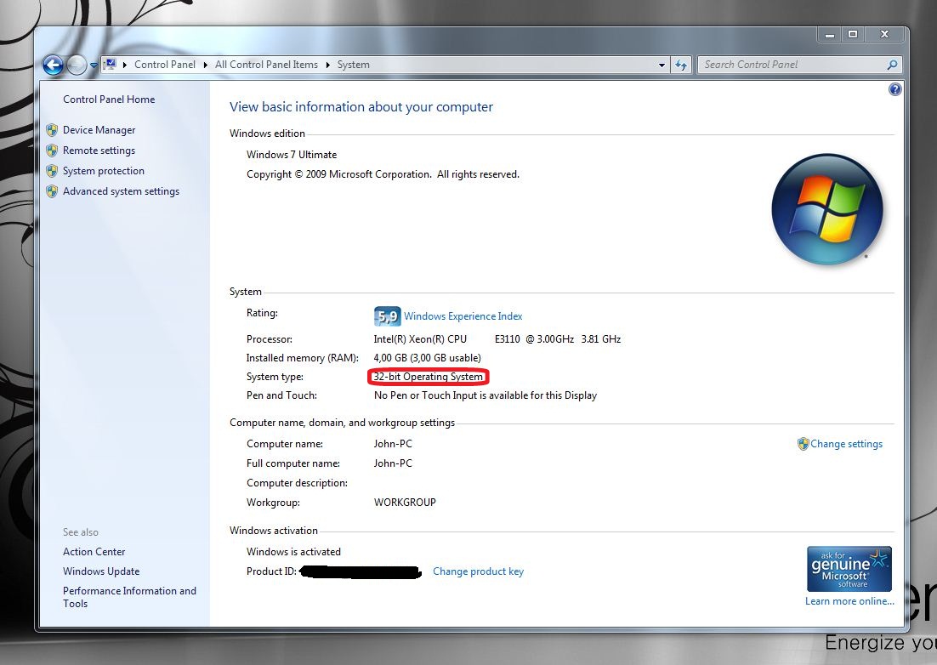Image resolution: width=937 pixels, height=665 pixels.
Task: Open the Learn more online link
Action: [x=849, y=601]
